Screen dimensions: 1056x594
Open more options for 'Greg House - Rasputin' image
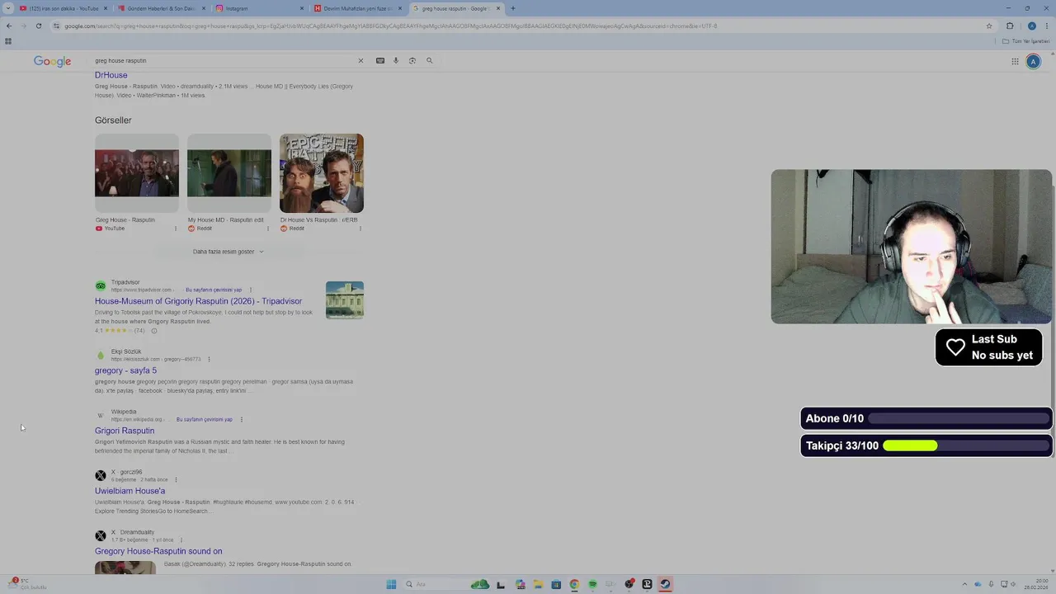pyautogui.click(x=175, y=229)
